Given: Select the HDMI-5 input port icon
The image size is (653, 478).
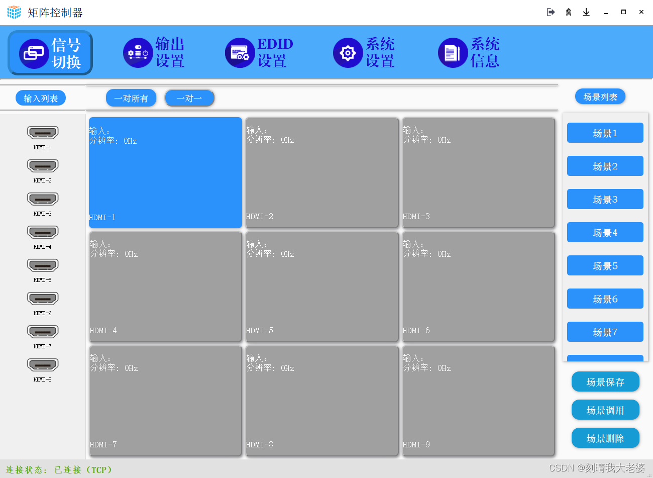Looking at the screenshot, I should click(43, 265).
